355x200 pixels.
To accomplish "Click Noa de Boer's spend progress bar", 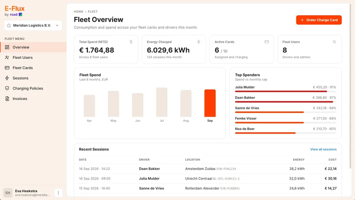I will pos(285,133).
